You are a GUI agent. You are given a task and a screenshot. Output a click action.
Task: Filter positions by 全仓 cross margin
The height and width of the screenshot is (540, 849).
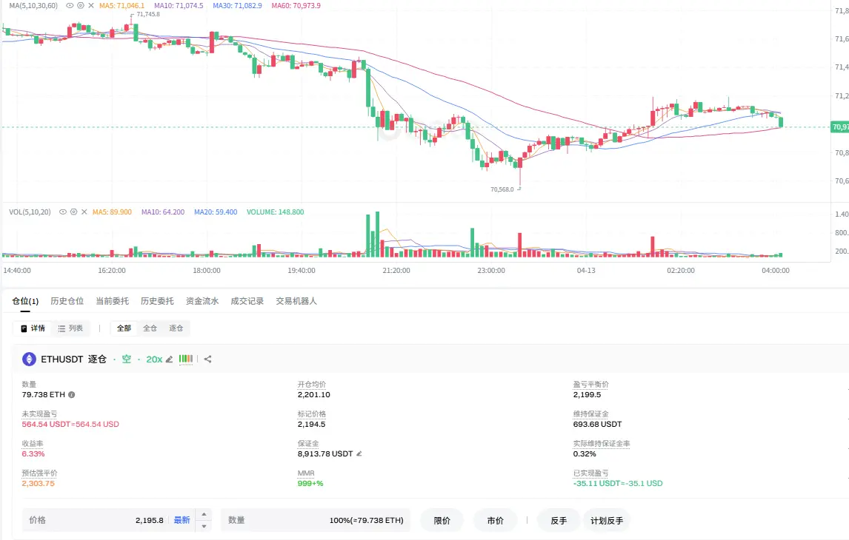pos(150,328)
